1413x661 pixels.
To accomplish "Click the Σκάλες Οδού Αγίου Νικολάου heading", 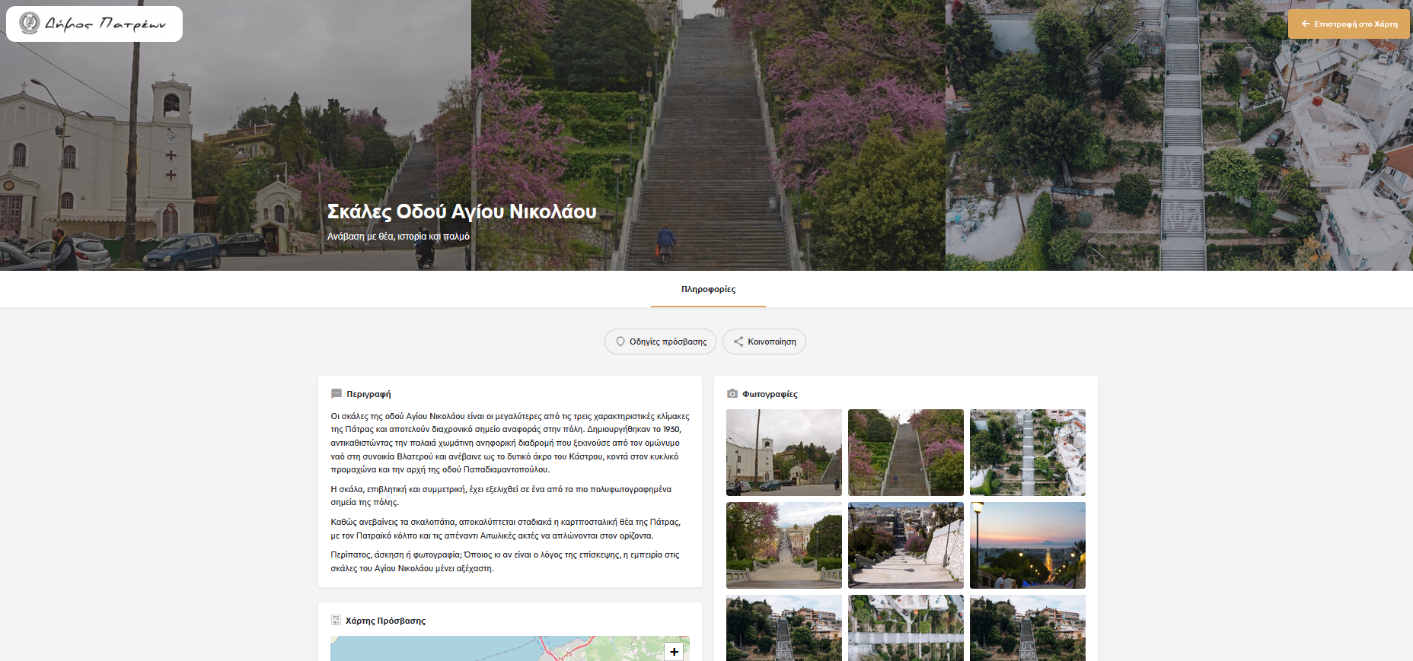I will pyautogui.click(x=461, y=211).
